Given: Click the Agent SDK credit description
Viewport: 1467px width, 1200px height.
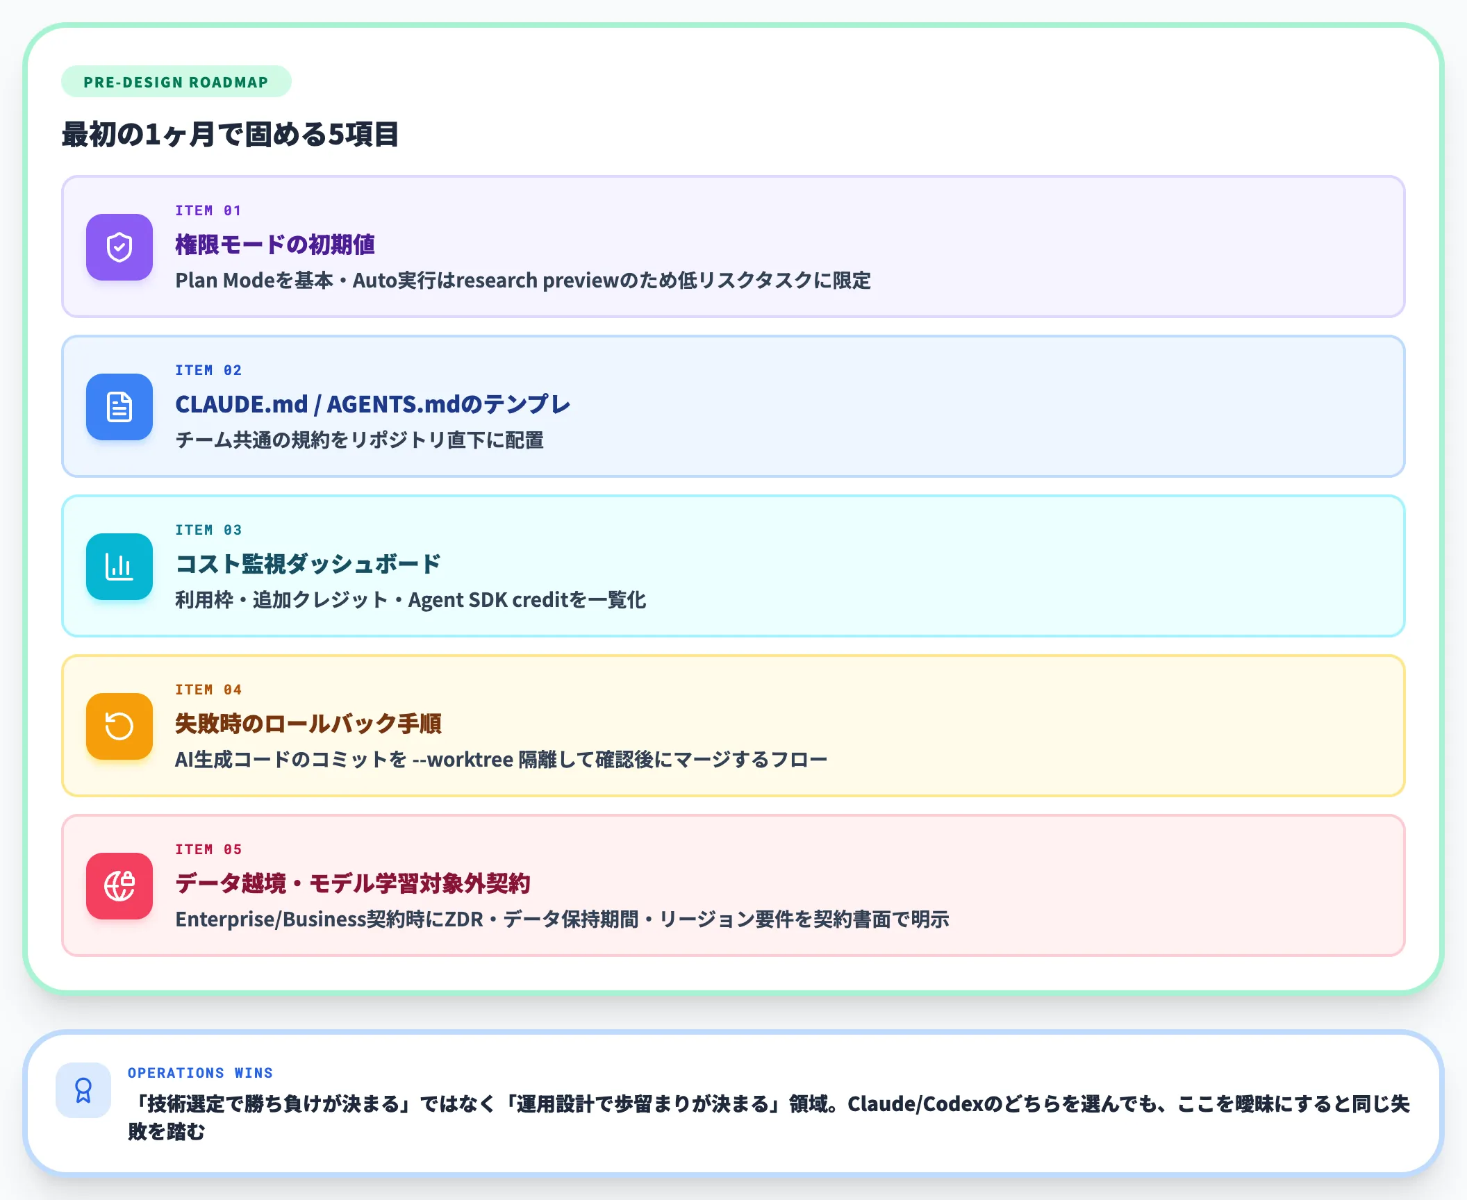Looking at the screenshot, I should coord(411,600).
